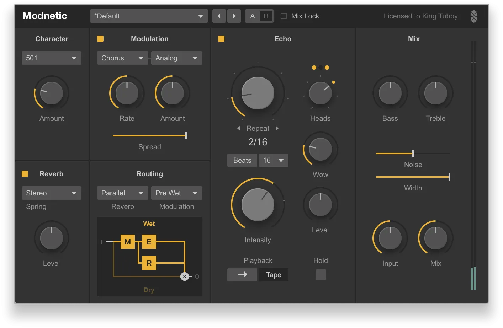Select the R block in routing diagram
This screenshot has width=503, height=328.
149,263
